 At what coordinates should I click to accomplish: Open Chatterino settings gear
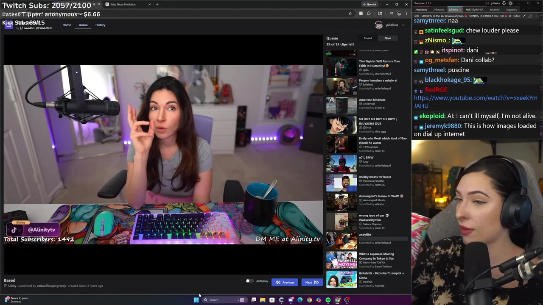[510, 3]
